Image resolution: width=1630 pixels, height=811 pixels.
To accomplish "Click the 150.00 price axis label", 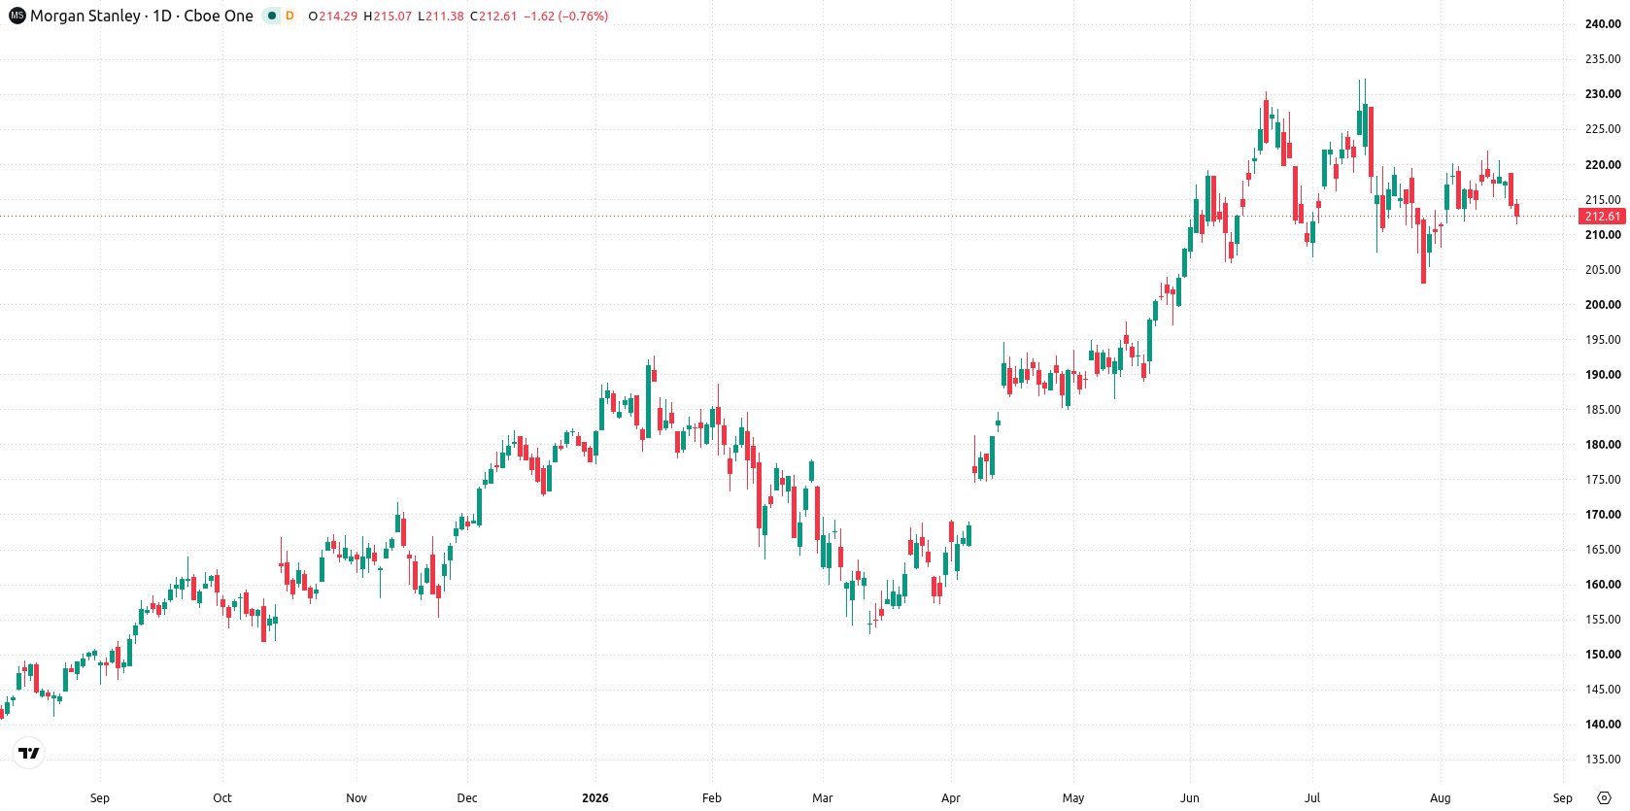I will (1603, 655).
